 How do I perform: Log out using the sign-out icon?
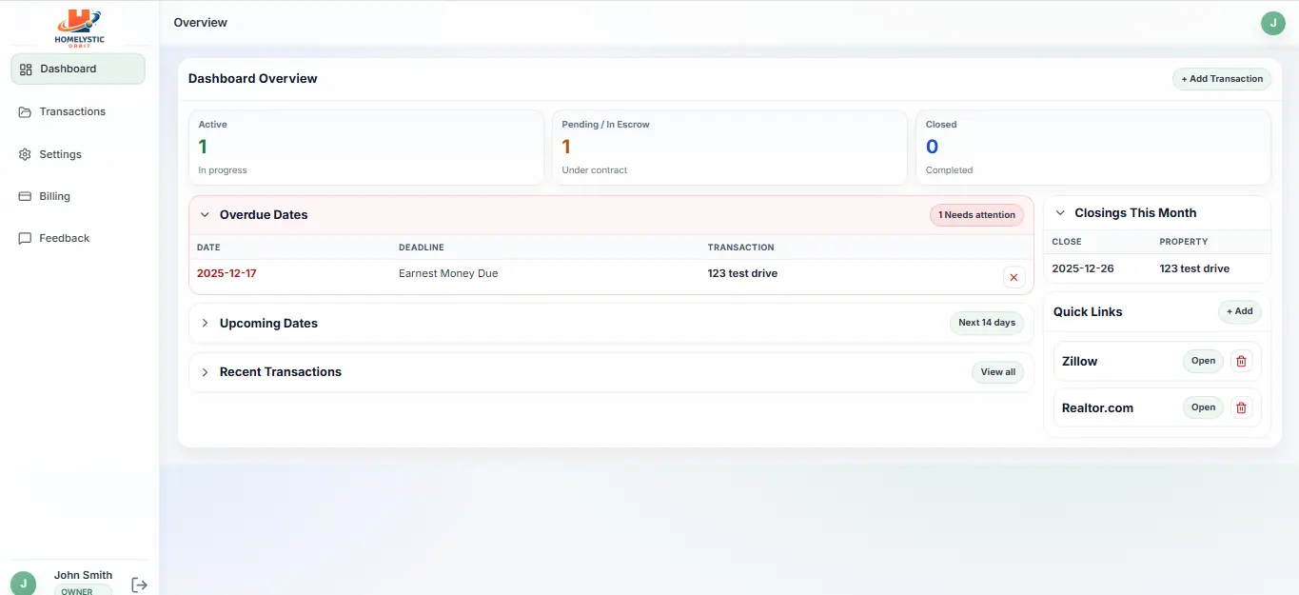[139, 584]
